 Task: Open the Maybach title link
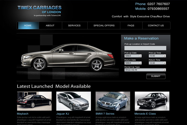[23, 114]
